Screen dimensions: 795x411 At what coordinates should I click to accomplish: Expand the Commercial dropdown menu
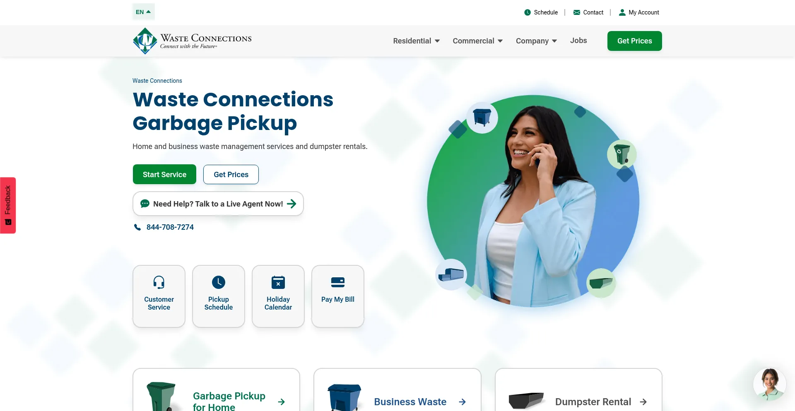477,41
